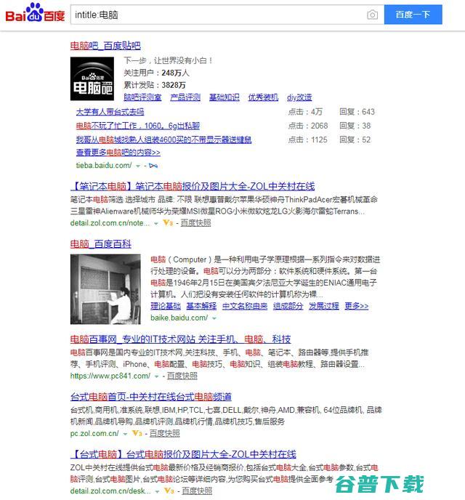Click the ENIAC black-and-white thumbnail
The width and height of the screenshot is (465, 500).
[105, 289]
